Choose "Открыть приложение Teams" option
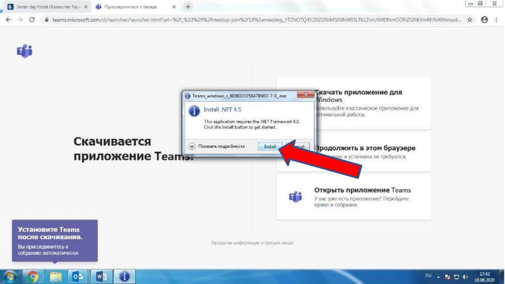This screenshot has width=505, height=284. click(354, 197)
